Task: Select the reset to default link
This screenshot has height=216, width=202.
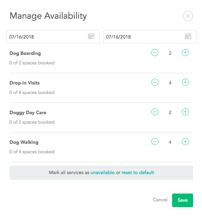Action: pos(138,172)
